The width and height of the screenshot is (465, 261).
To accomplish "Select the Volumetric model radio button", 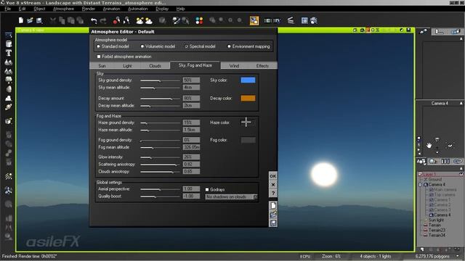I will pos(142,46).
